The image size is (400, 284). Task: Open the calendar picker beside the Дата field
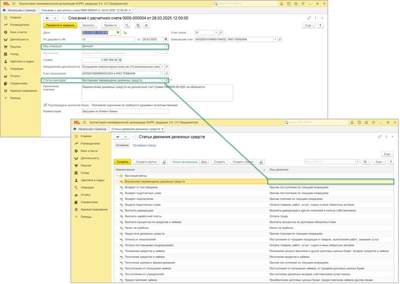click(118, 32)
